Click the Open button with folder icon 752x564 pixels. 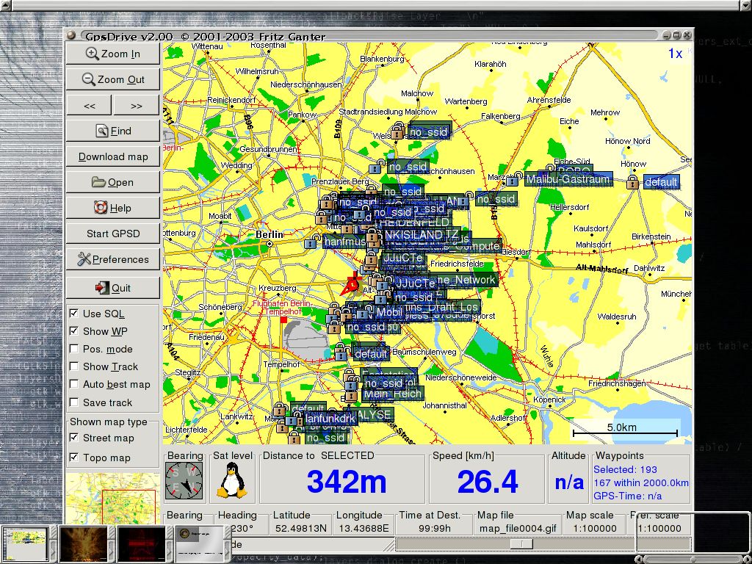pyautogui.click(x=112, y=182)
